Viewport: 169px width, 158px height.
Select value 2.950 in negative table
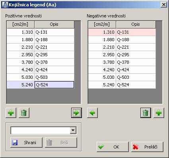pos(102,55)
